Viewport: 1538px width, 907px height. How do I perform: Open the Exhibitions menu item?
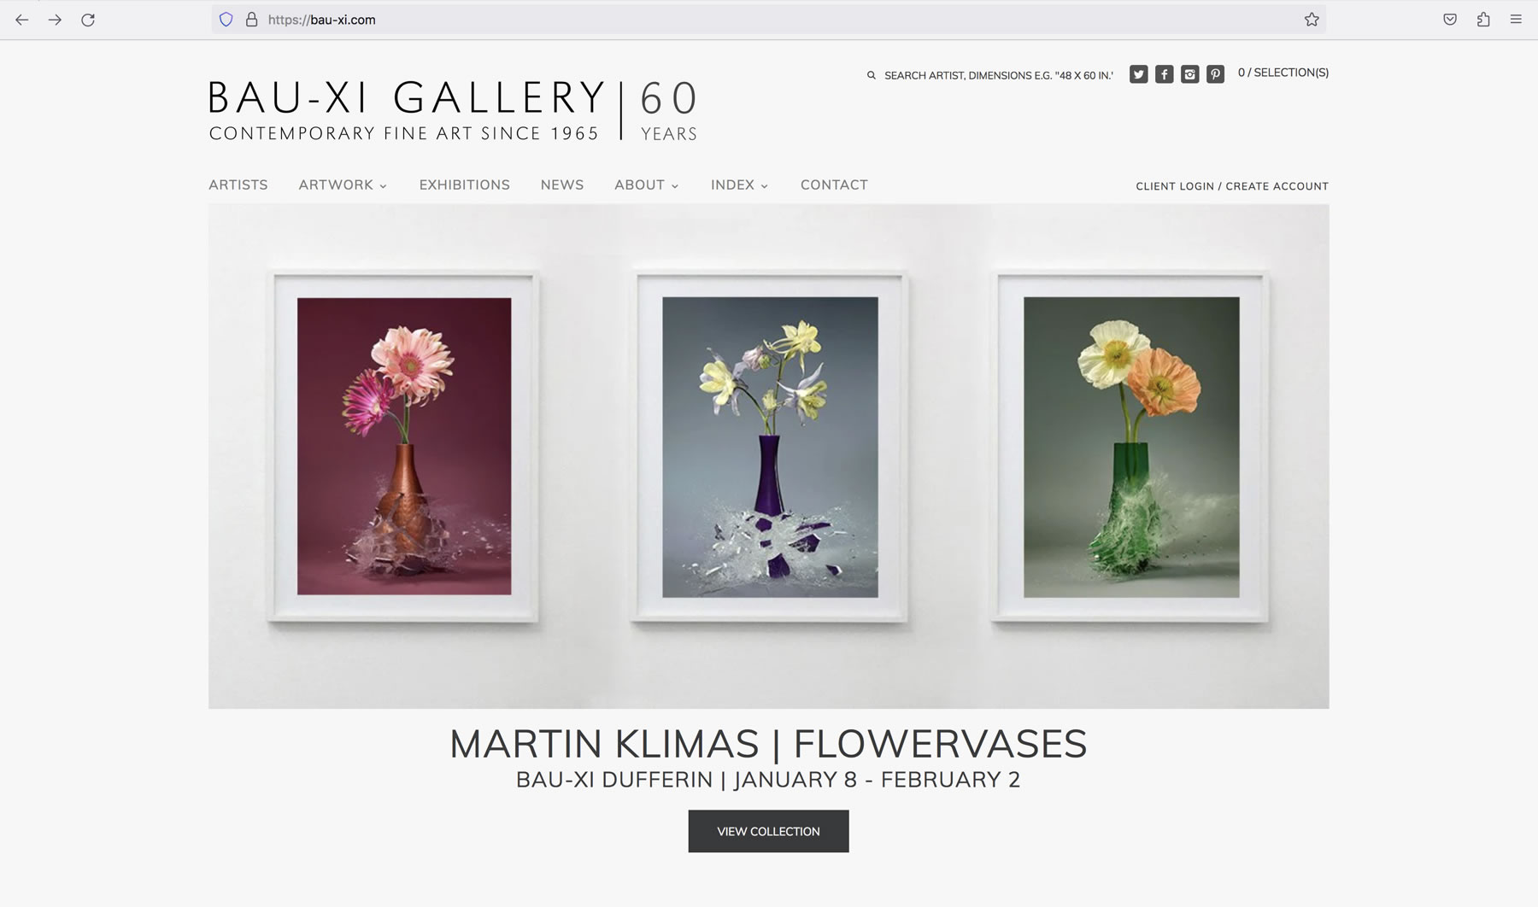[x=464, y=184]
